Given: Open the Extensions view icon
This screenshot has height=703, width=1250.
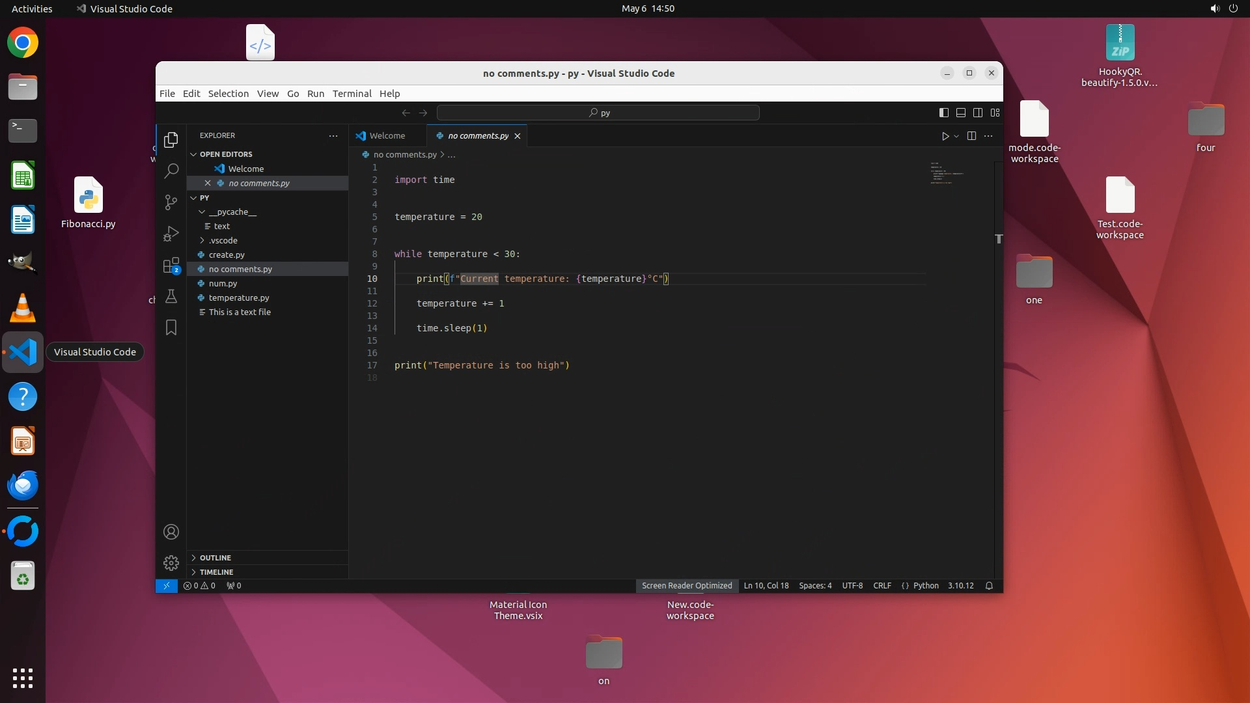Looking at the screenshot, I should (171, 266).
